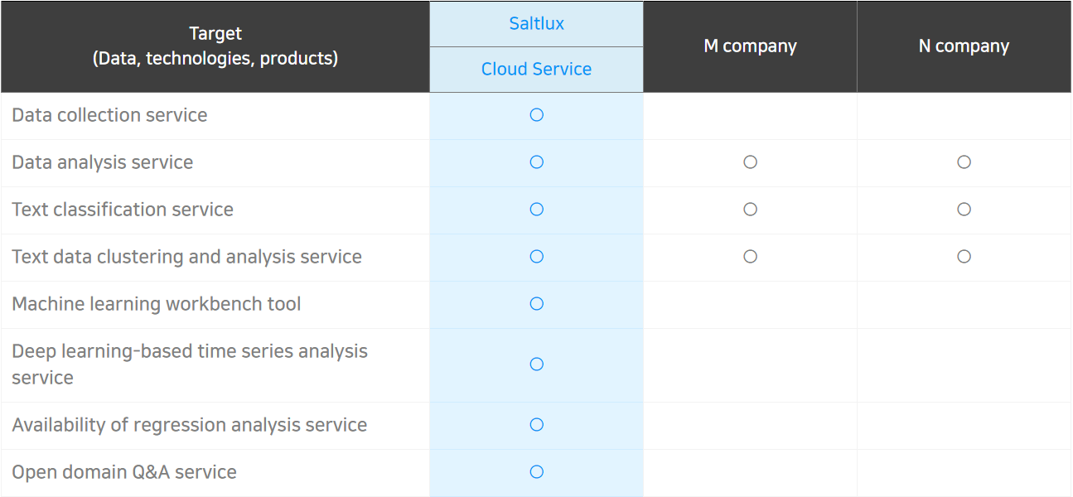Click Saltlux circle for Data analysis service
Screen dimensions: 1073x497
pyautogui.click(x=536, y=162)
